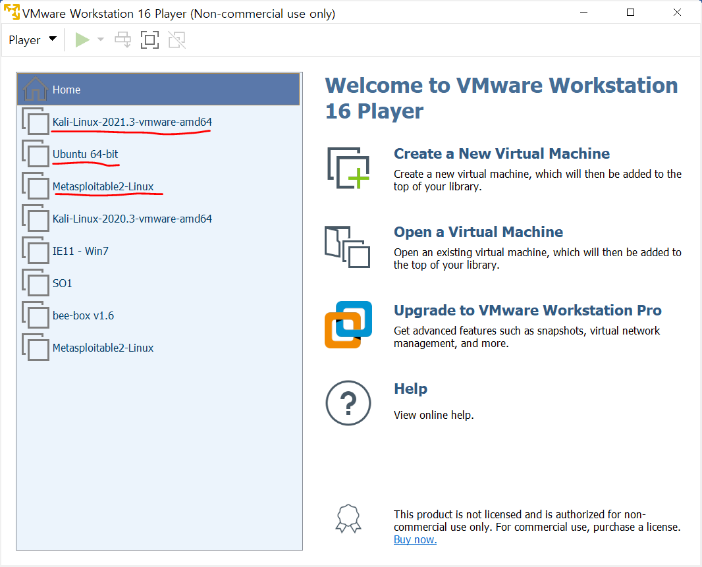Close the VMware Player window

678,12
